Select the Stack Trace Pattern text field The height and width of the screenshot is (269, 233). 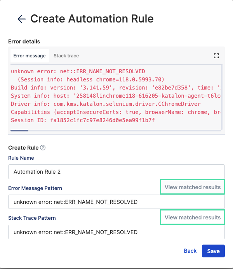(116, 232)
